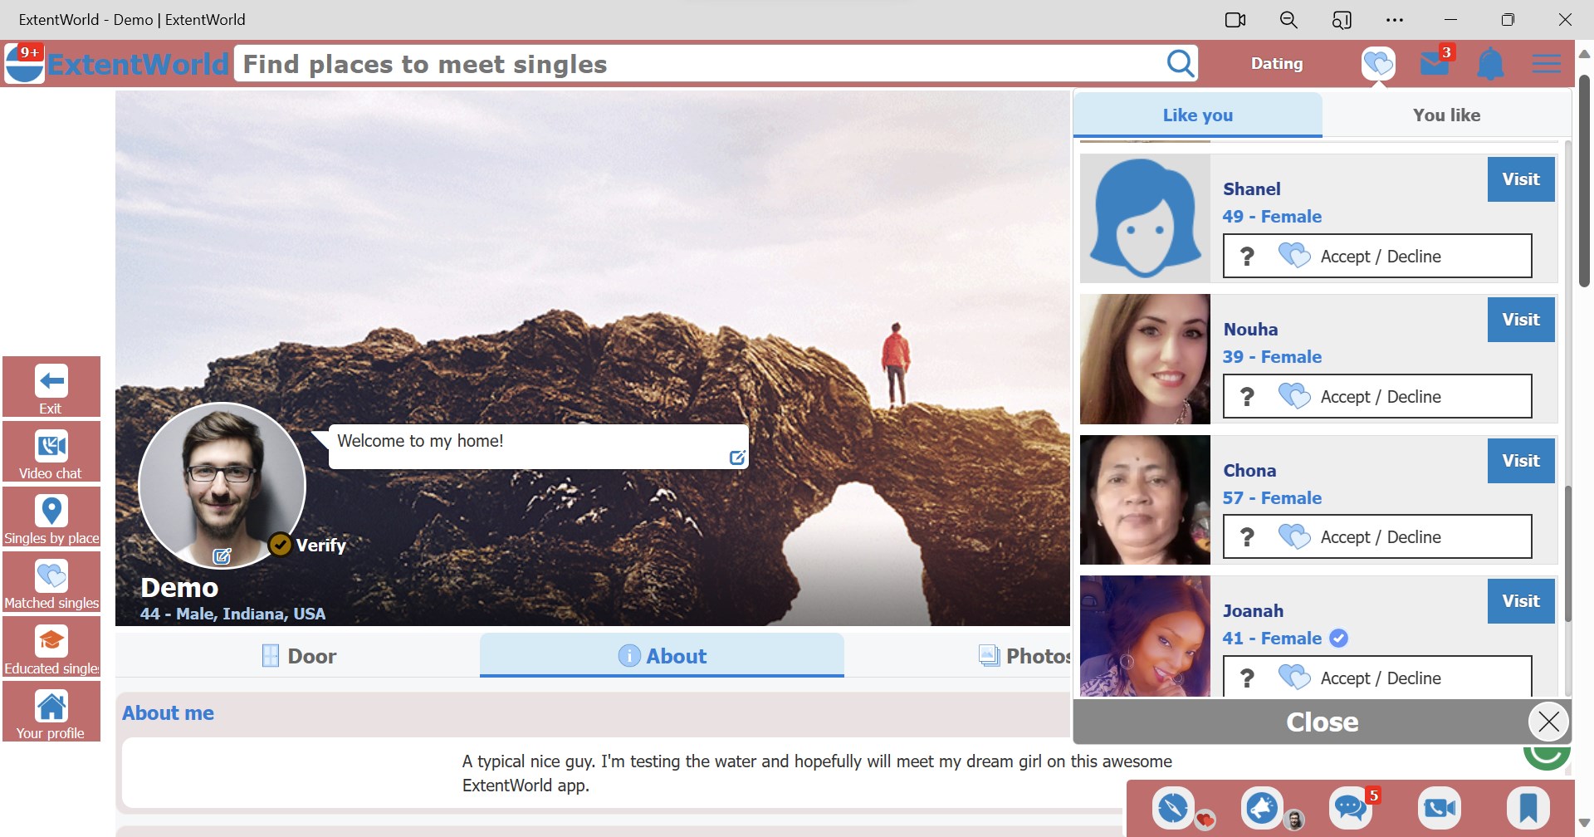Screen dimensions: 1594x837
Task: Exit using the back arrow sidebar icon
Action: [51, 386]
